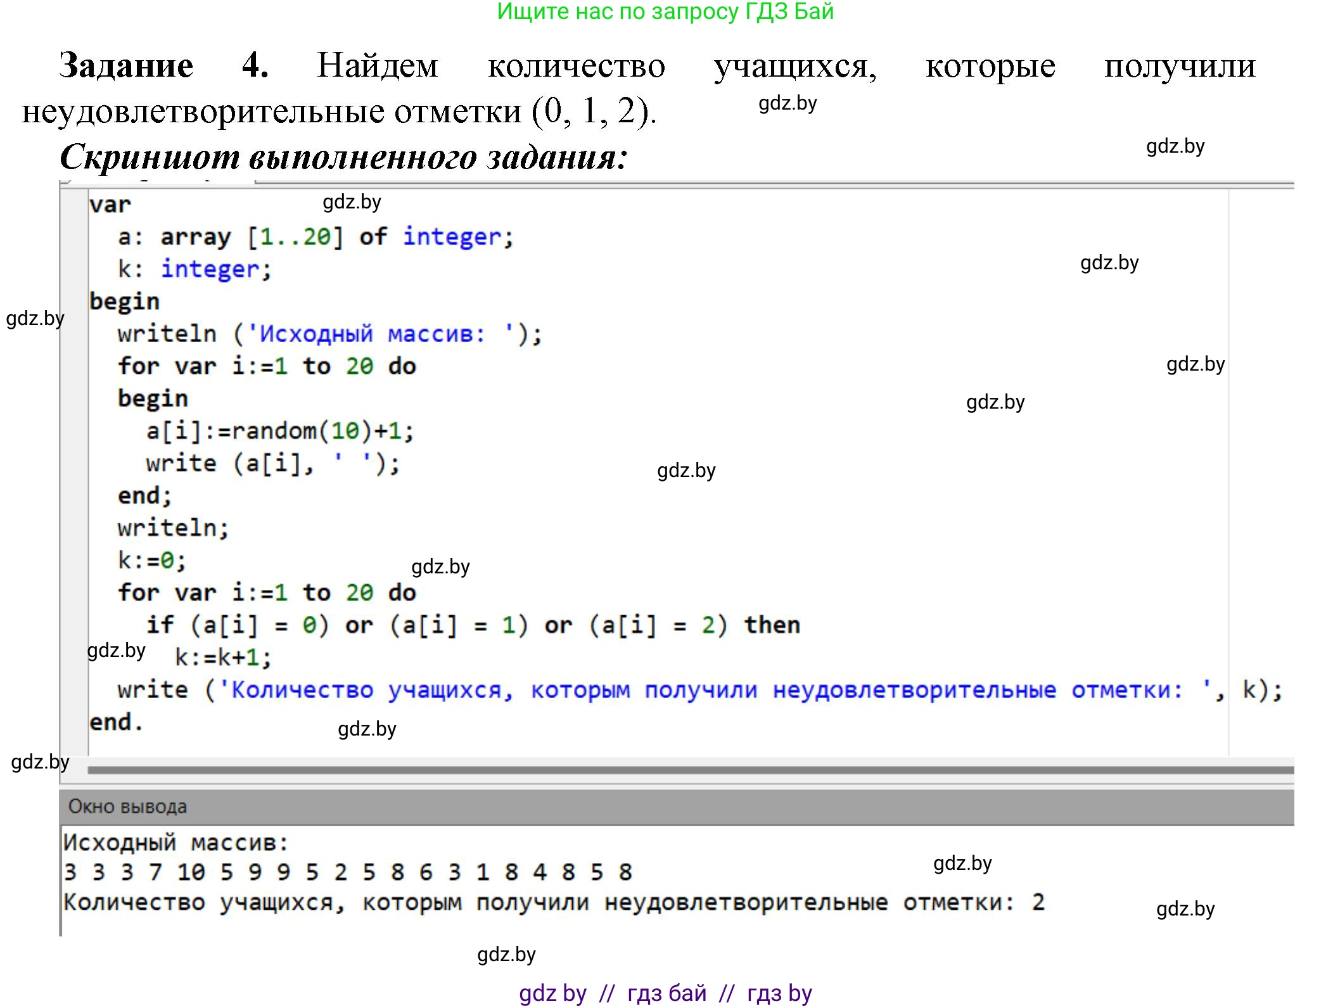Select the random(10)+1 expression

coord(317,431)
